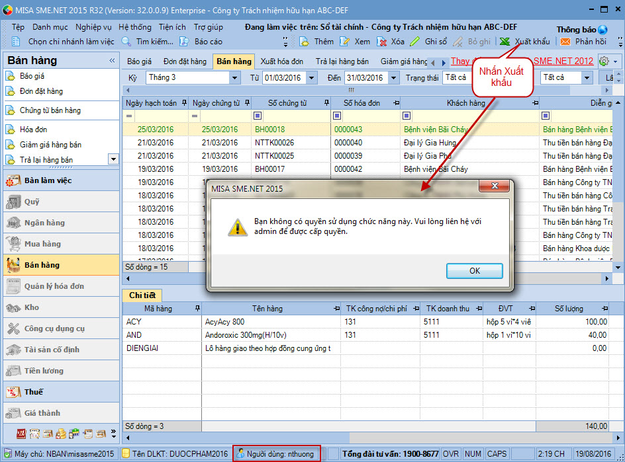Open the Số hóa đơn filter operator
The width and height of the screenshot is (625, 462).
click(x=337, y=116)
